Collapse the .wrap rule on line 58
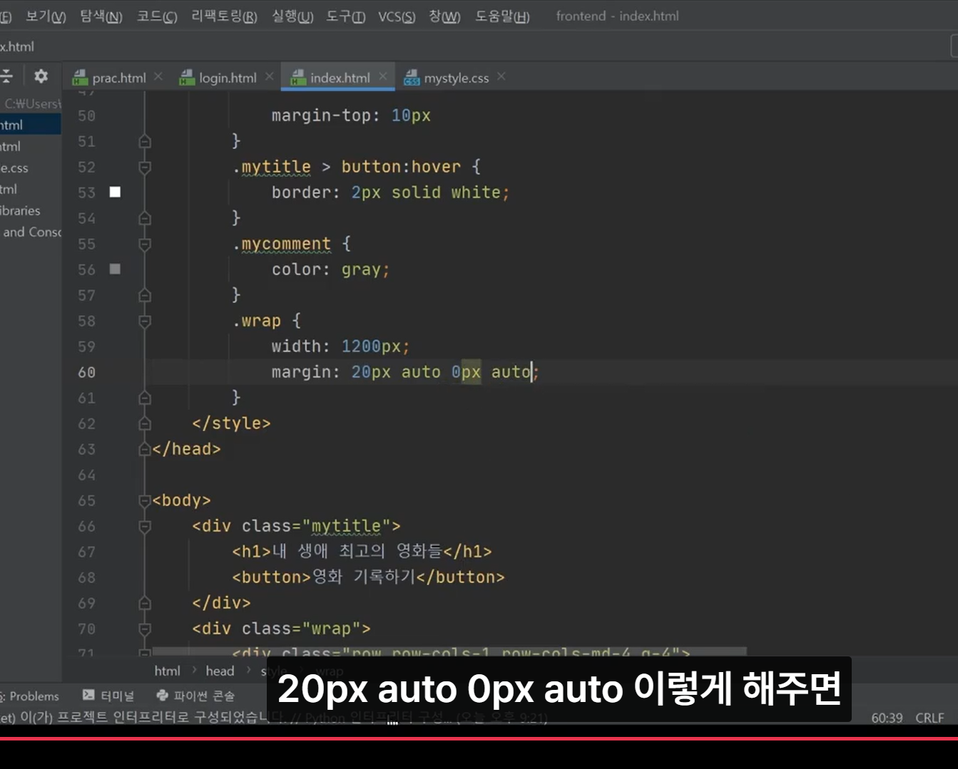The width and height of the screenshot is (958, 769). 145,321
